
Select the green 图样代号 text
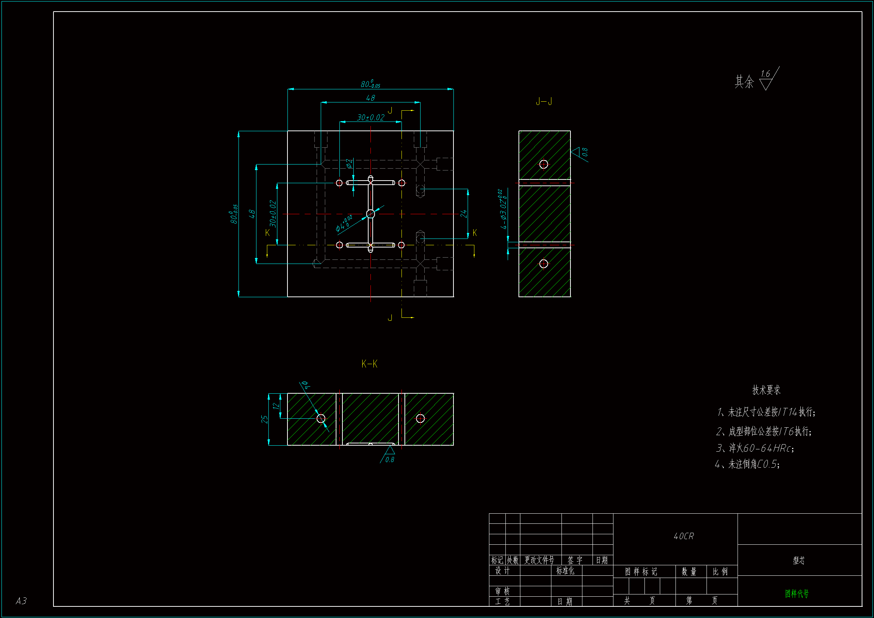tap(797, 594)
